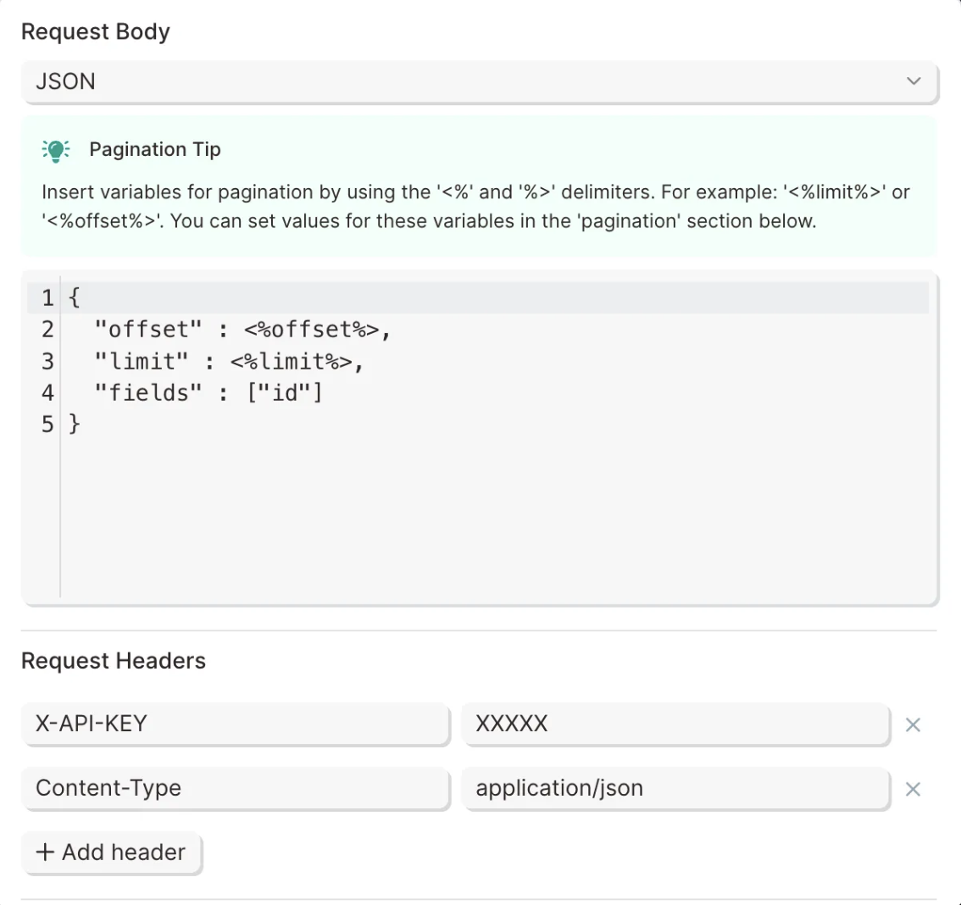Edit the application/json value field
961x905 pixels.
(x=676, y=788)
